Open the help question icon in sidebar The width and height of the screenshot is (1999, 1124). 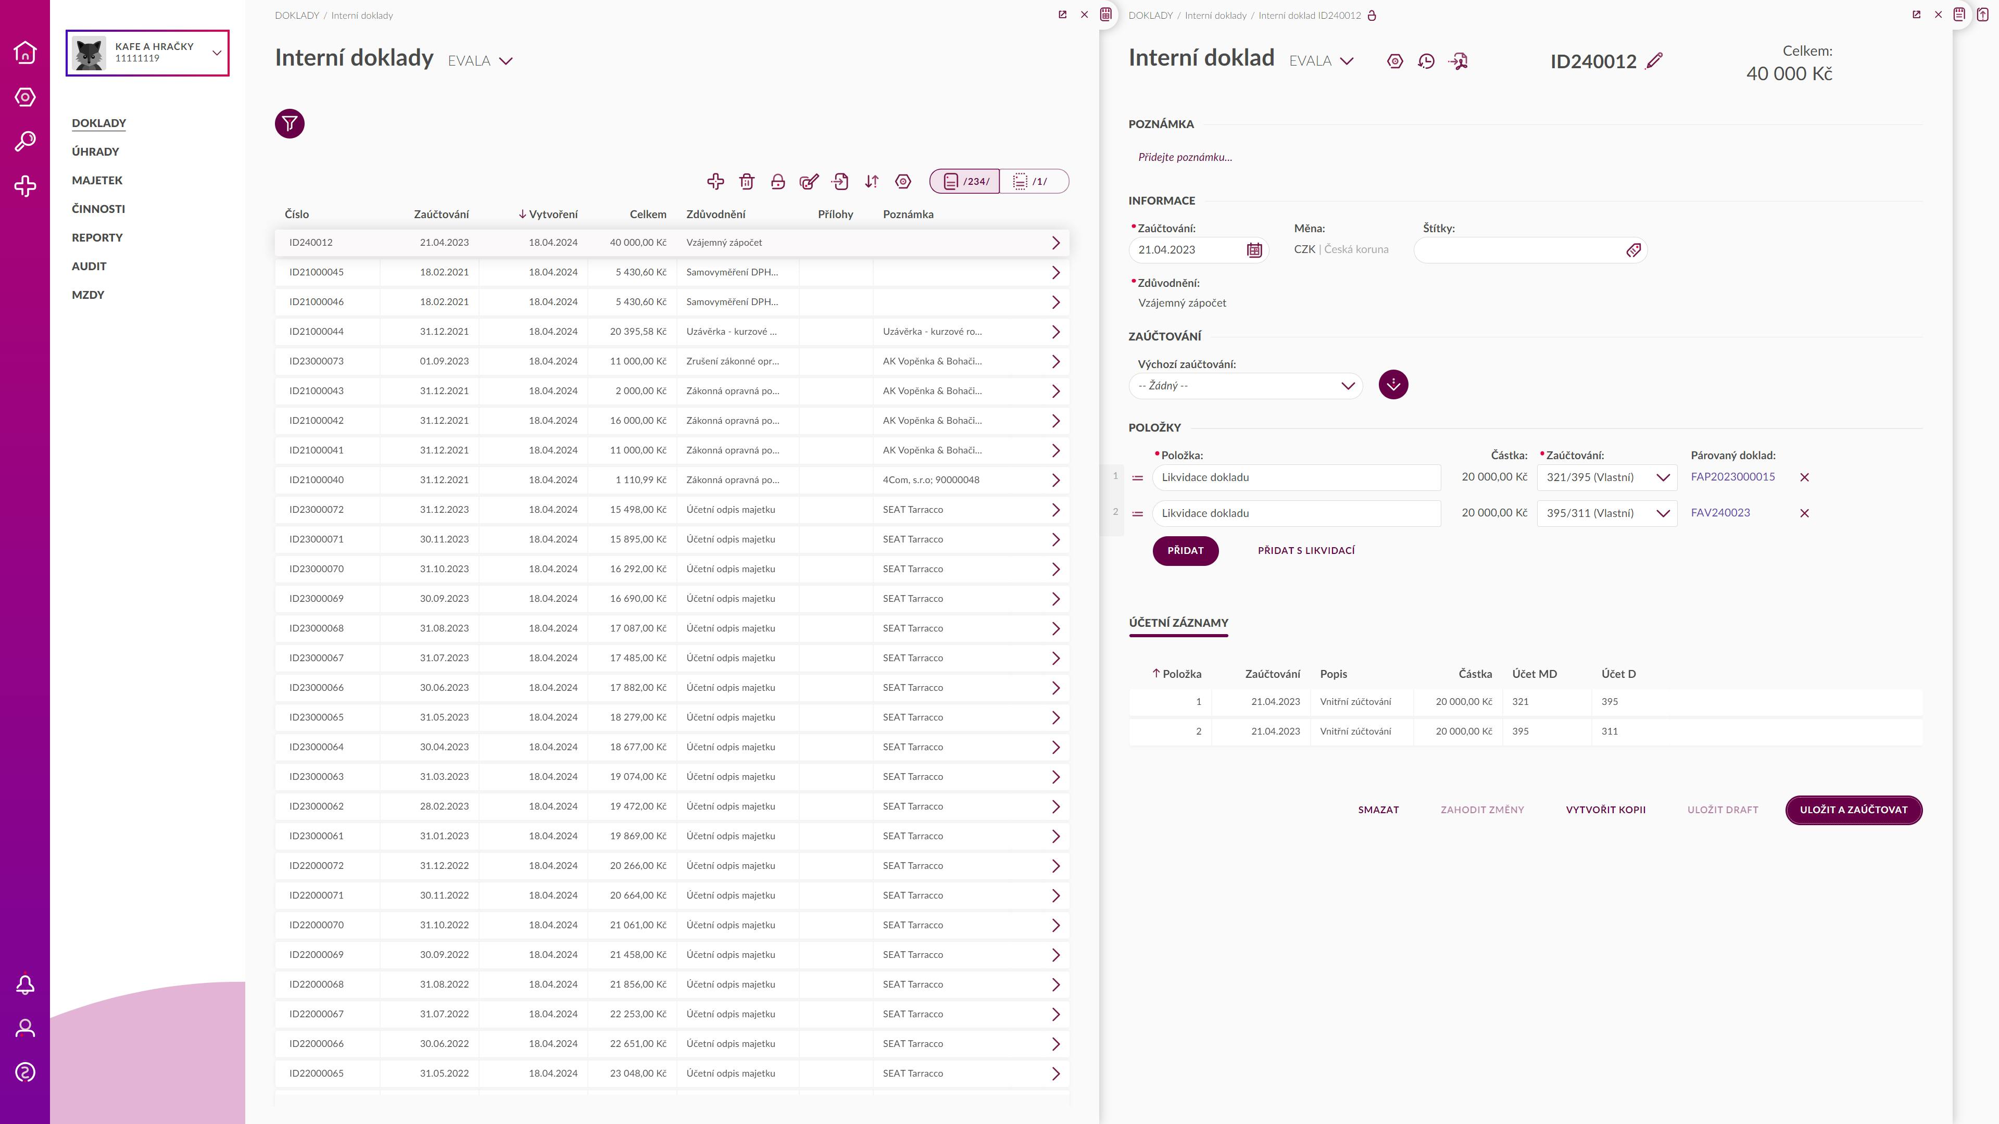tap(25, 1073)
